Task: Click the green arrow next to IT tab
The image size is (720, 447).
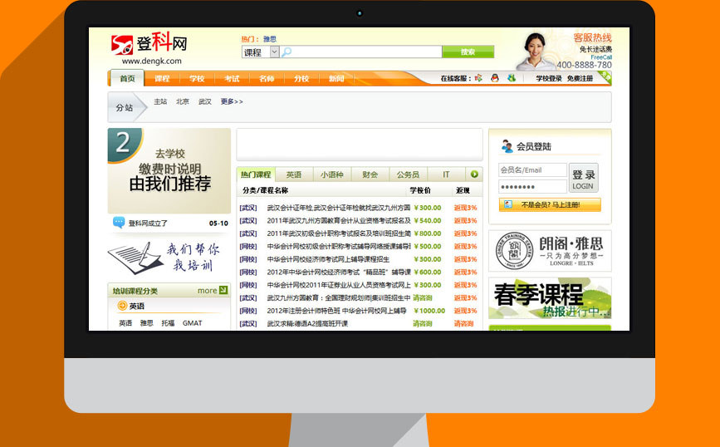Action: [x=474, y=174]
